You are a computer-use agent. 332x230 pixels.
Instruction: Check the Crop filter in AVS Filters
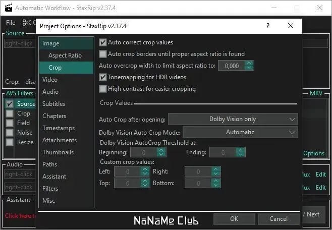pos(10,113)
